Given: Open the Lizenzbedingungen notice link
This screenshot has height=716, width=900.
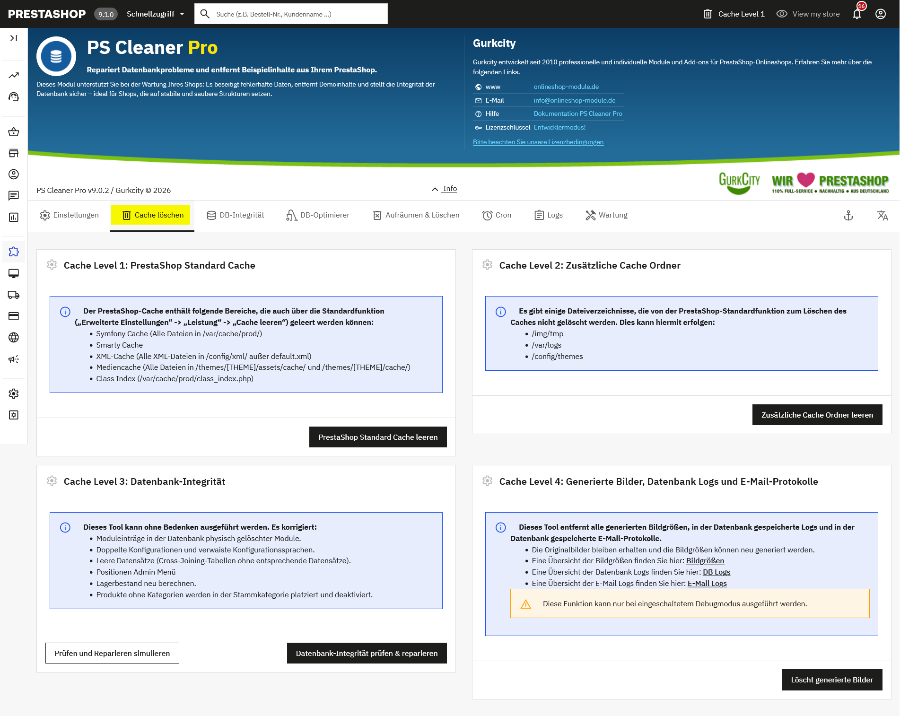Looking at the screenshot, I should 538,142.
